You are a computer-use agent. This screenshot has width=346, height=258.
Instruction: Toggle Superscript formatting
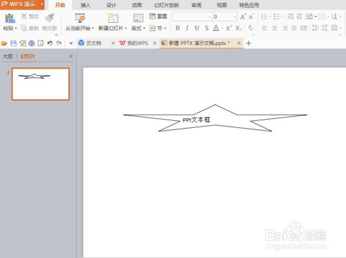pyautogui.click(x=229, y=28)
